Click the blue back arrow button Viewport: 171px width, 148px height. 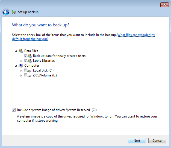6,12
